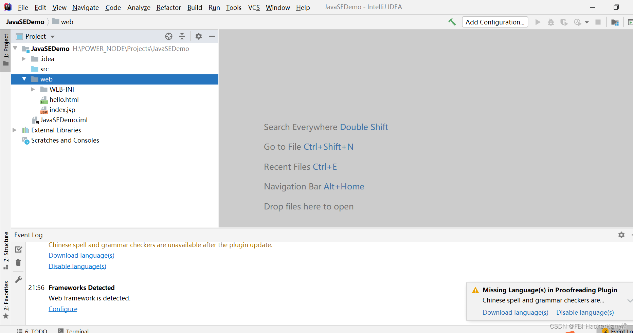This screenshot has width=633, height=333.
Task: Expand the .idea folder
Action: 24,59
